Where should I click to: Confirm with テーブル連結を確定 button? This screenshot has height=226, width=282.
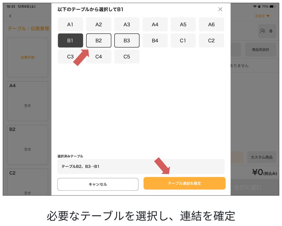click(x=184, y=183)
